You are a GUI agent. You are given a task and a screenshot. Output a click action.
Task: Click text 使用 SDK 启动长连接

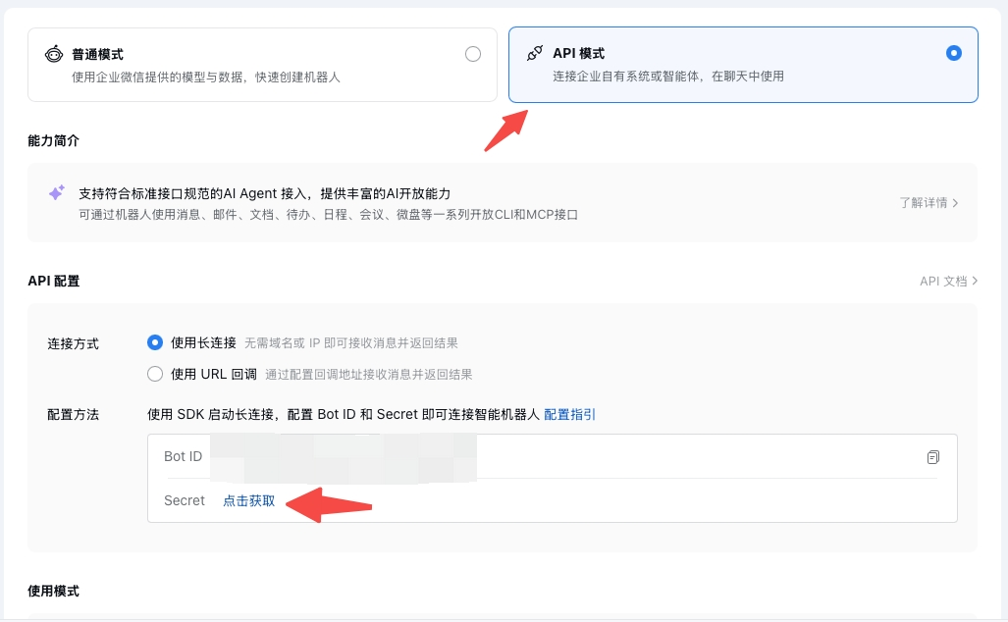(x=211, y=414)
